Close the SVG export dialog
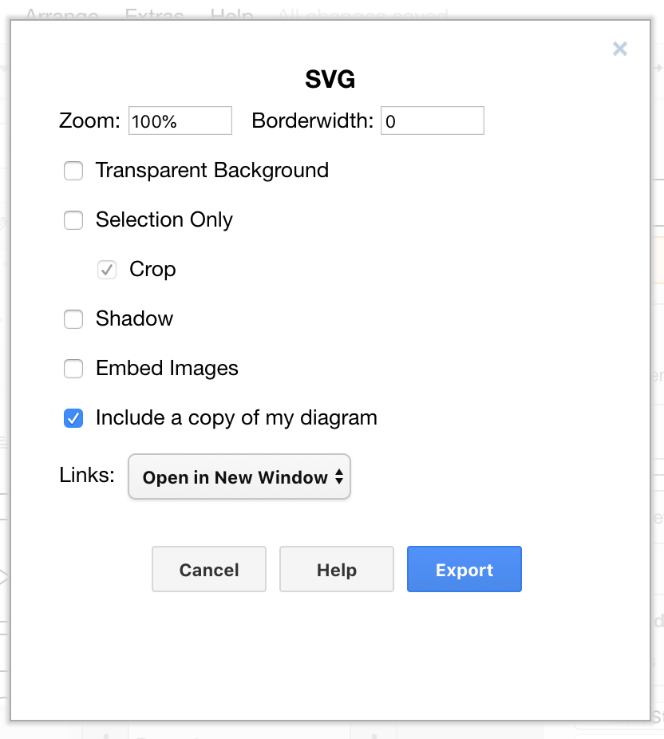 620,49
